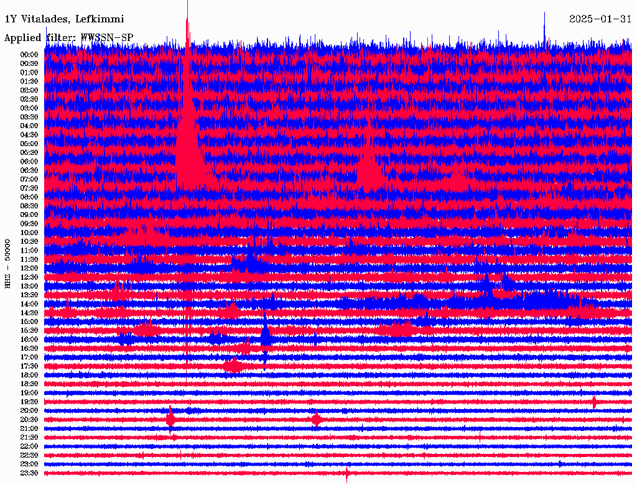Select the 20:00 time row label
This screenshot has width=637, height=485.
29,411
